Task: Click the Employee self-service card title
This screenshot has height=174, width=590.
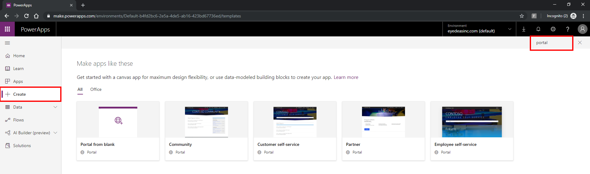Action: tap(455, 144)
